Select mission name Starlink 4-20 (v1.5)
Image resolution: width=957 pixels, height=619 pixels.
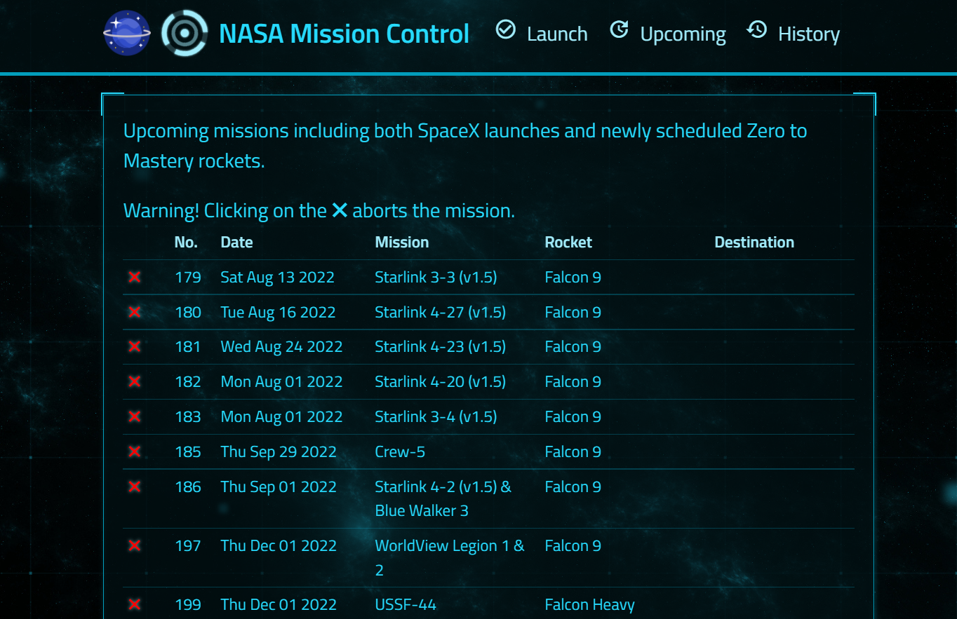(441, 381)
